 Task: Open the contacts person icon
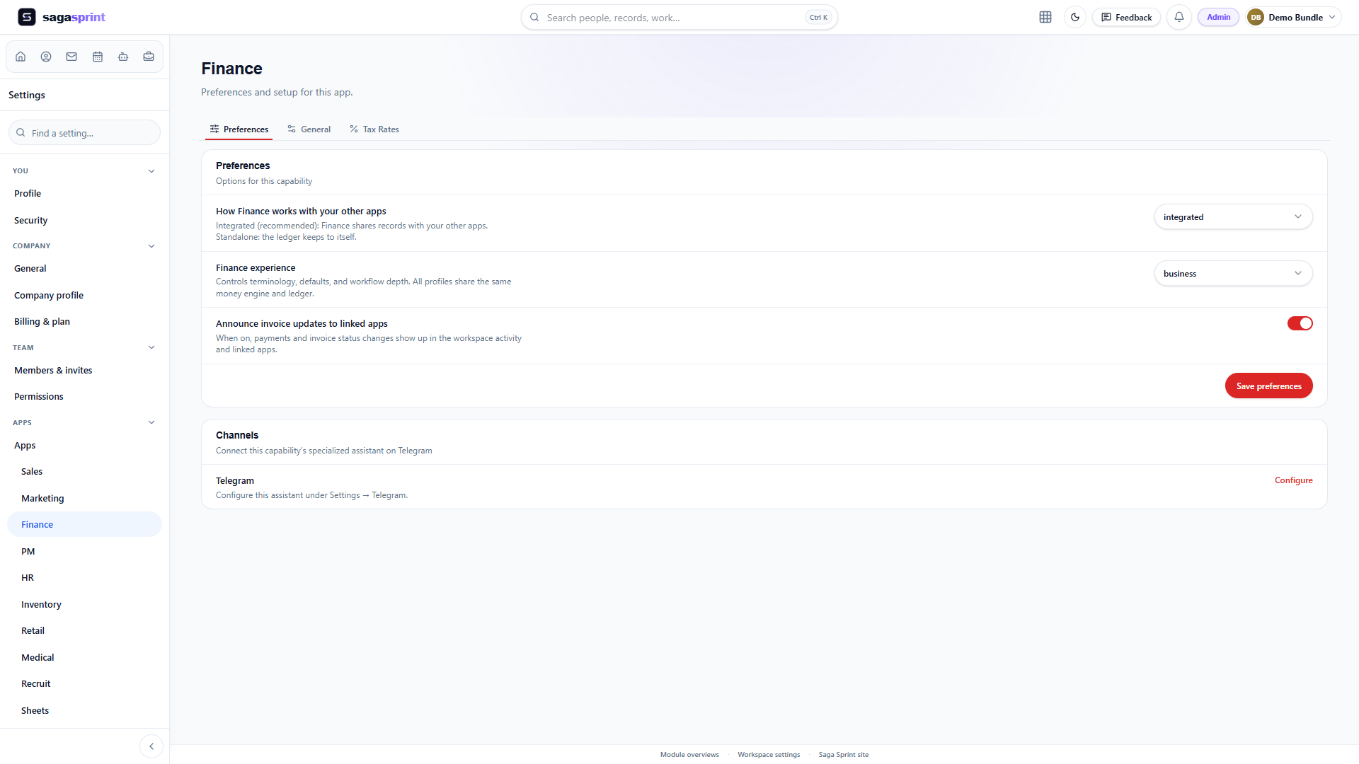point(46,57)
